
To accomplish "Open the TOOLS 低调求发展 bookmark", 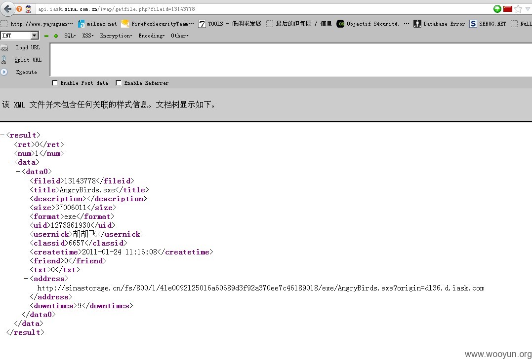I will point(230,24).
